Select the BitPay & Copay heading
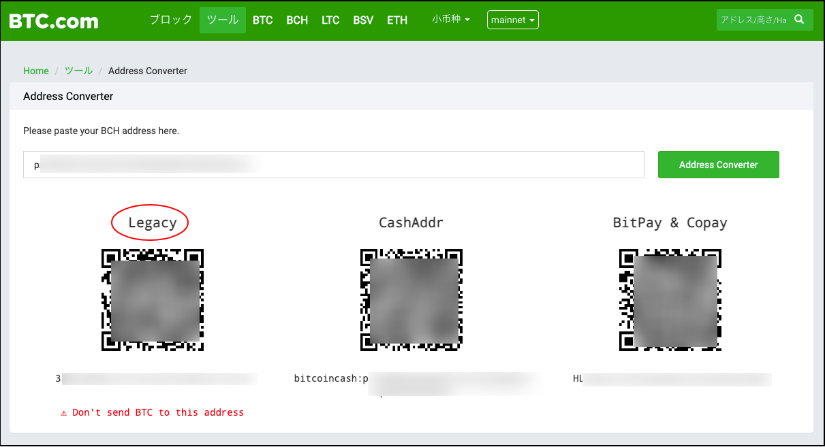This screenshot has width=825, height=447. point(670,222)
